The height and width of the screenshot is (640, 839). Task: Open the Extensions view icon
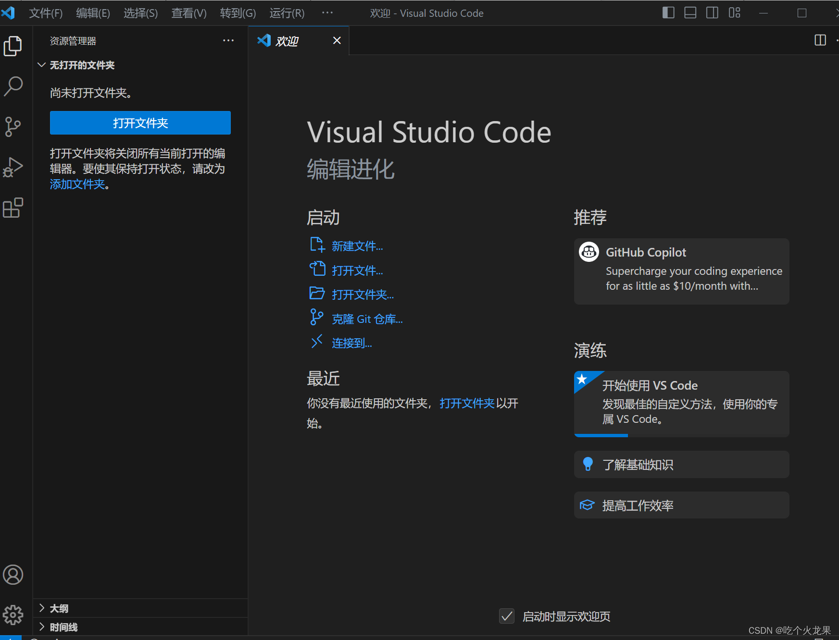[x=13, y=208]
